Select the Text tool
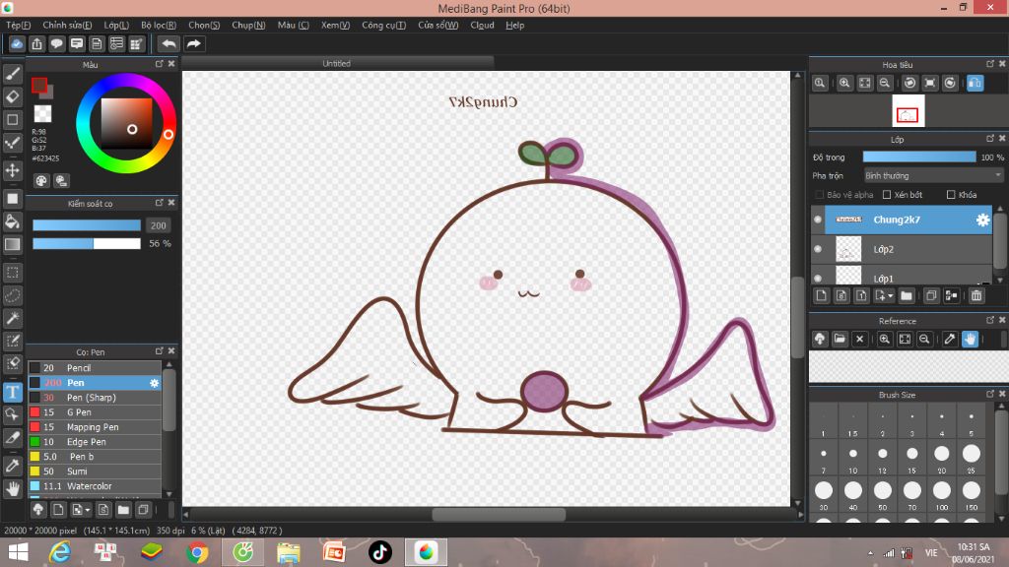This screenshot has height=567, width=1009. pos(12,392)
